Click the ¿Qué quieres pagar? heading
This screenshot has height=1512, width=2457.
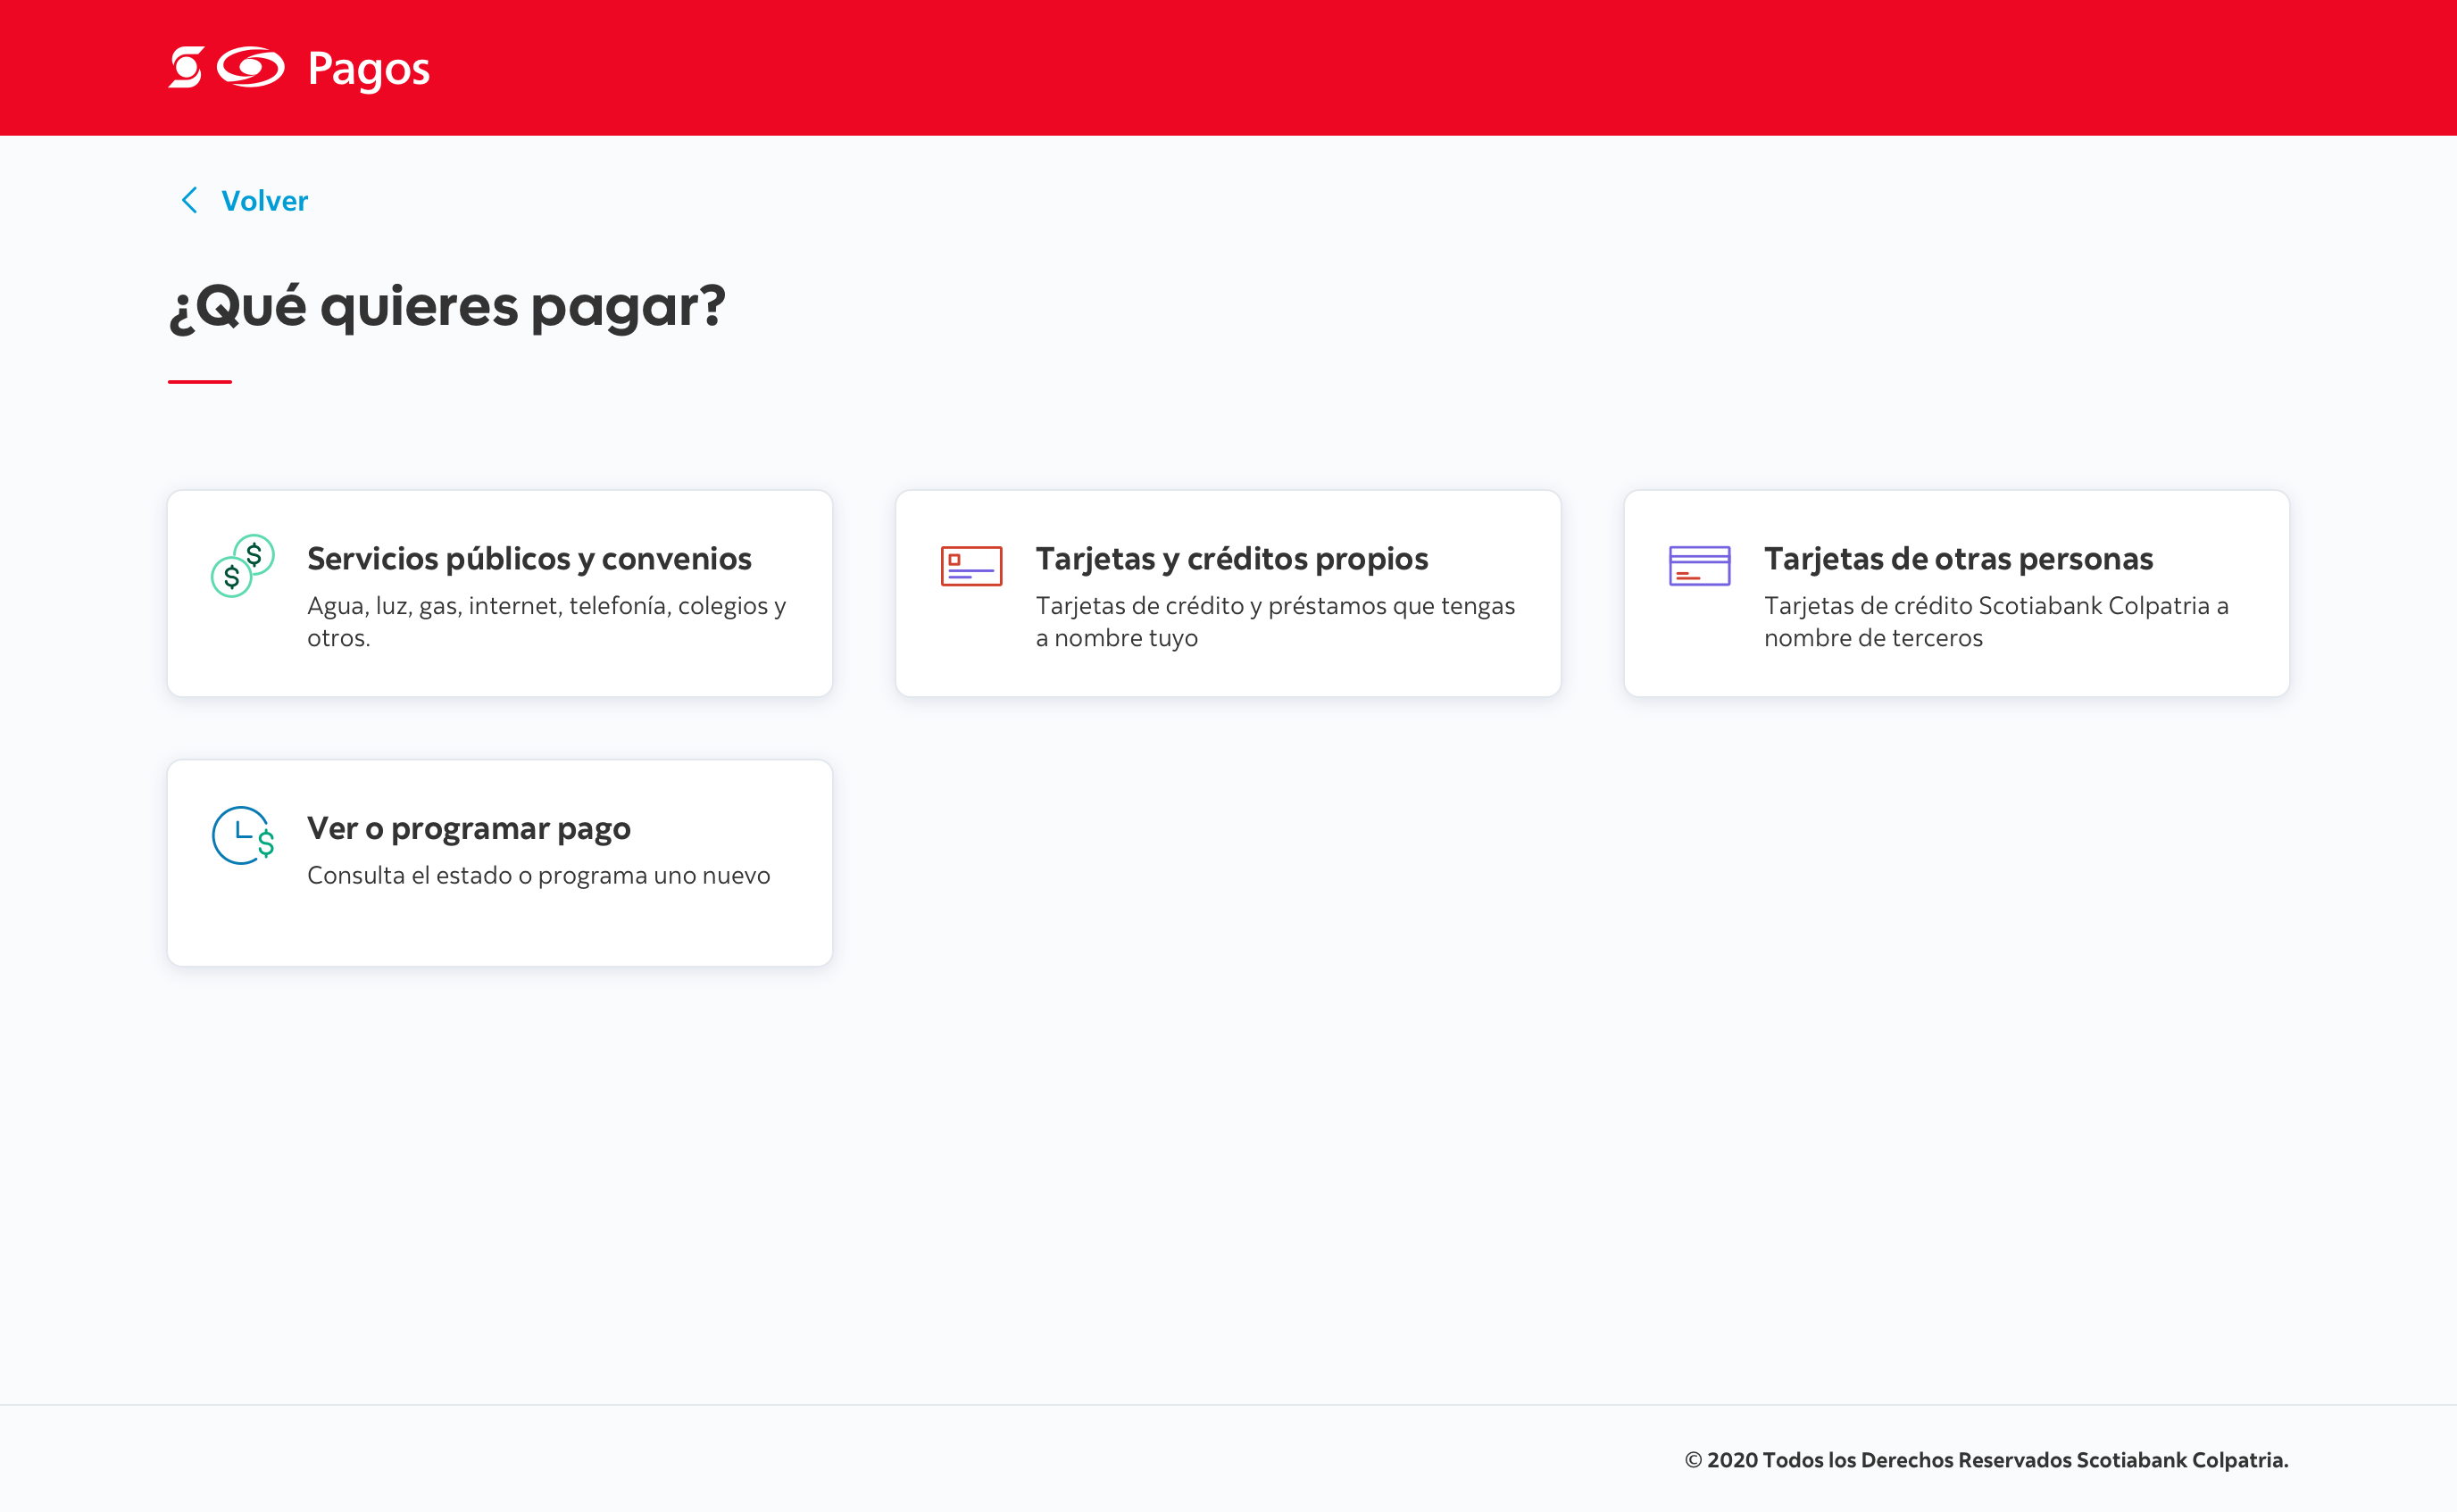447,306
